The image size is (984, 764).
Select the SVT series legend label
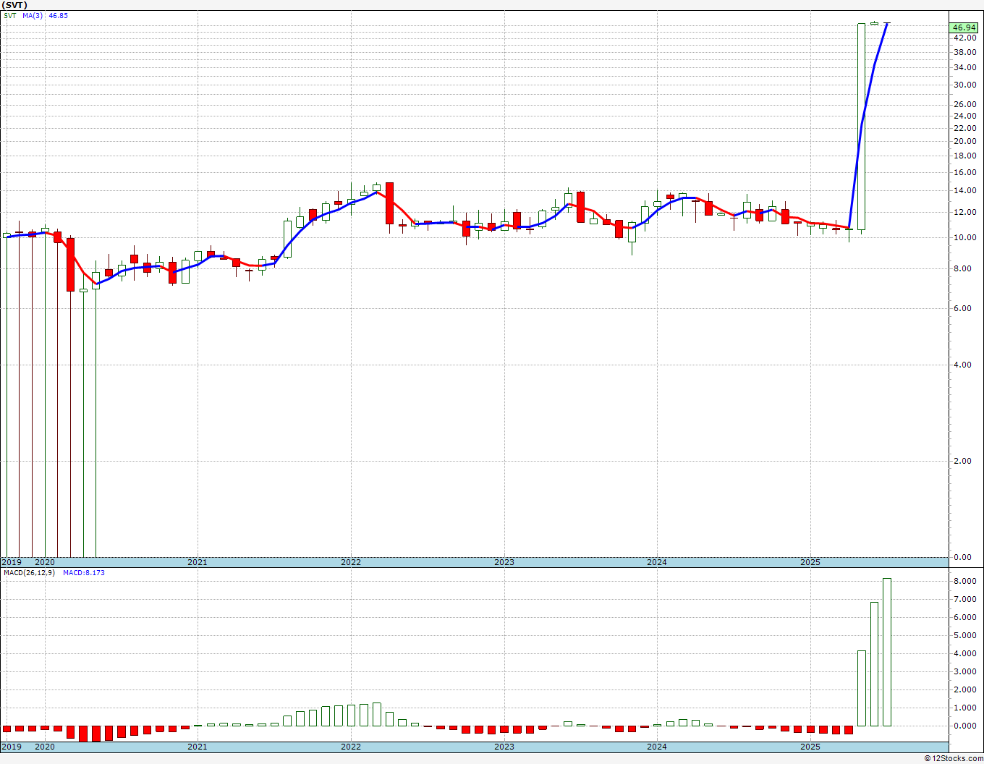[x=9, y=15]
